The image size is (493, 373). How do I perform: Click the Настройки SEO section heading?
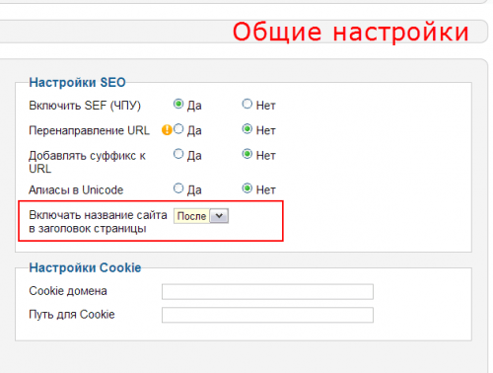[x=77, y=82]
